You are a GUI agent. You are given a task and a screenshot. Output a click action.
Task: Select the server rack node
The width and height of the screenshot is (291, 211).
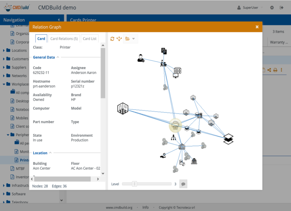pos(178,70)
